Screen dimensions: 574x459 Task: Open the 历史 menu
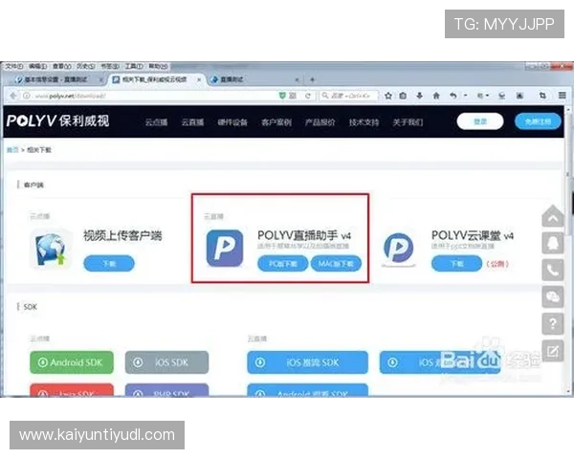pyautogui.click(x=86, y=66)
